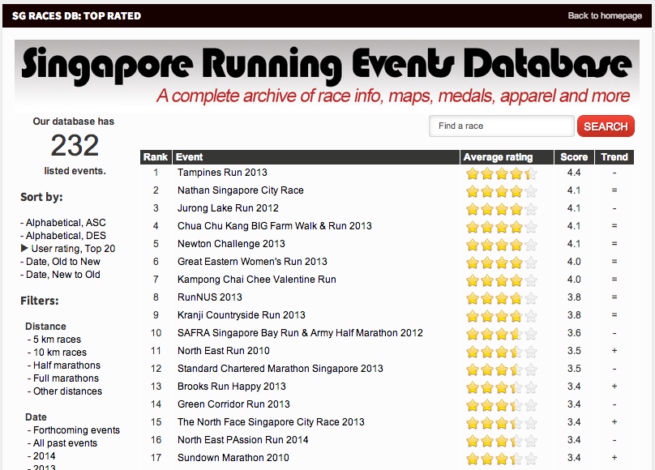The width and height of the screenshot is (655, 470).
Task: Click the stars for The North Face Singapore City Race
Action: [x=501, y=423]
